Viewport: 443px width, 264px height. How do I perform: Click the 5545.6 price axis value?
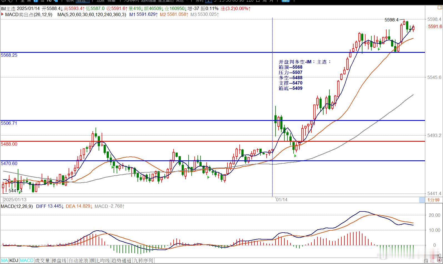coord(434,77)
